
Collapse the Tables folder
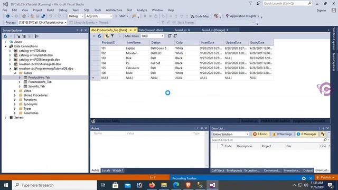(15, 73)
